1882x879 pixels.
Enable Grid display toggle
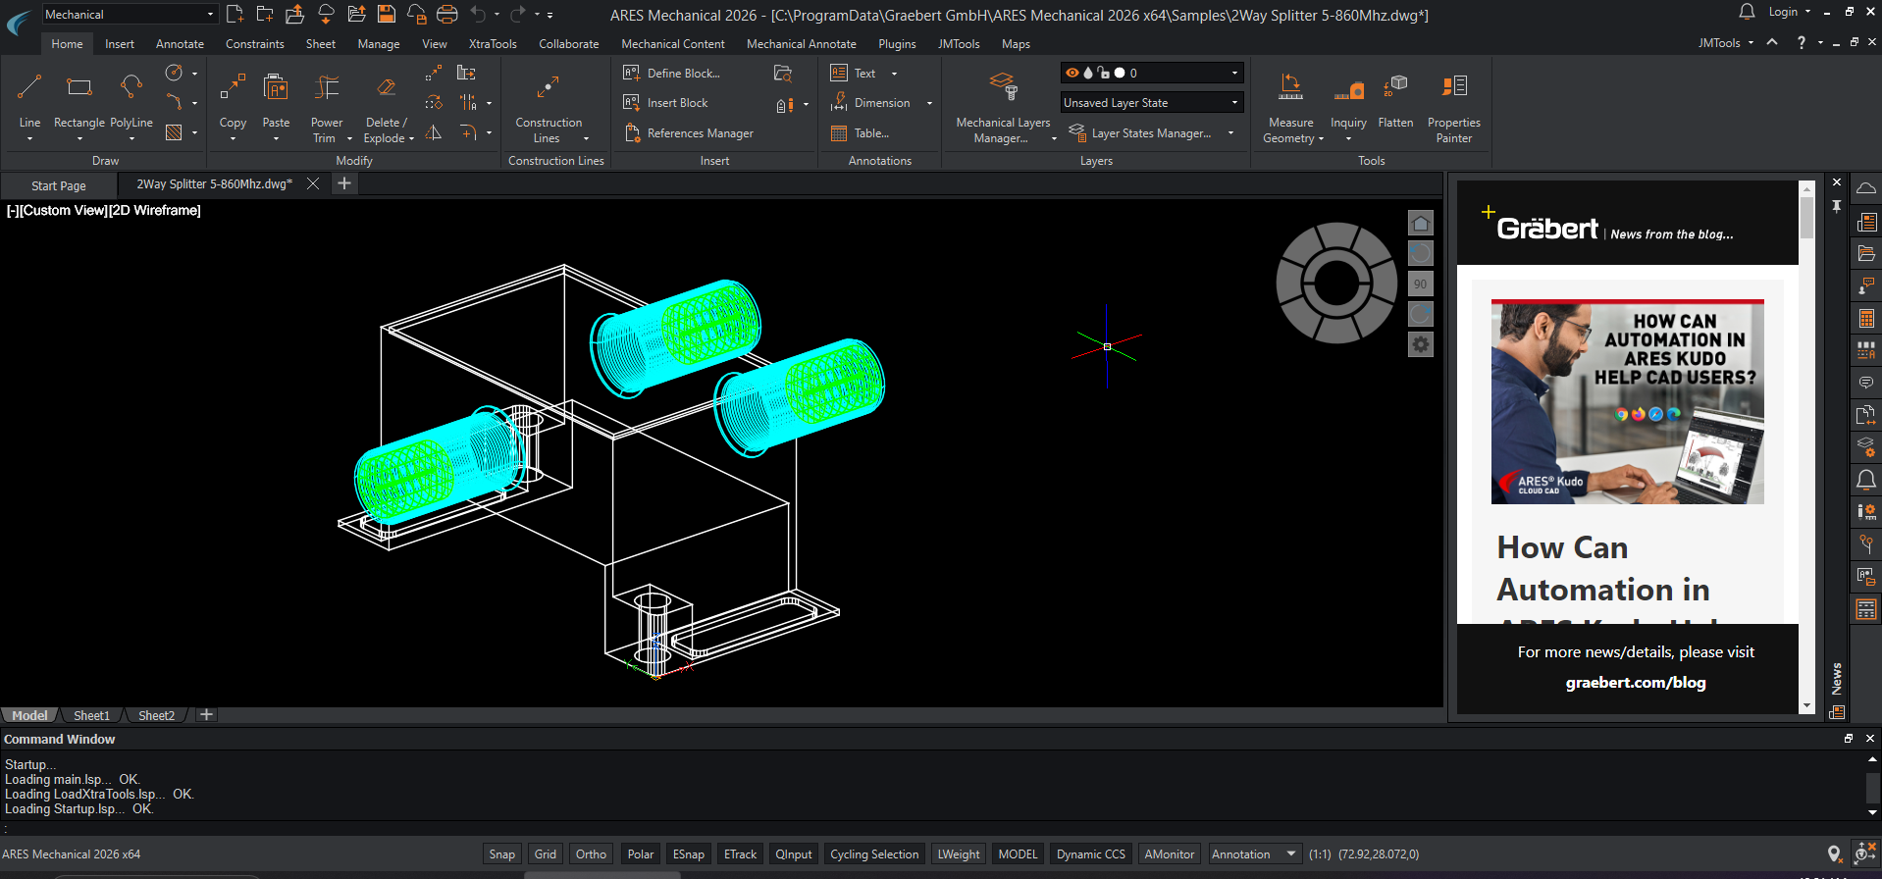point(546,854)
